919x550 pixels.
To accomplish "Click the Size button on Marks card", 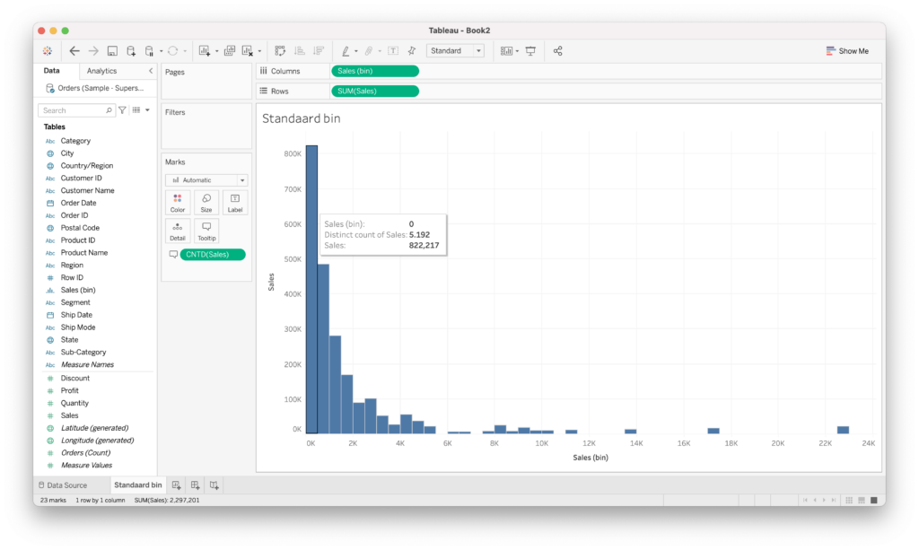I will click(x=206, y=202).
